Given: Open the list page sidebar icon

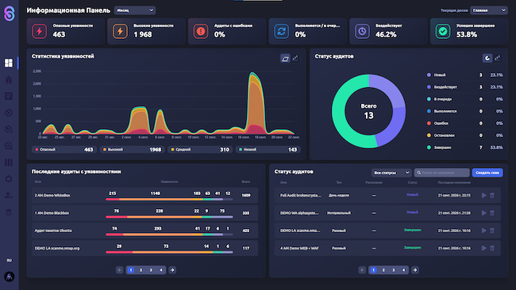Looking at the screenshot, I should (9, 96).
